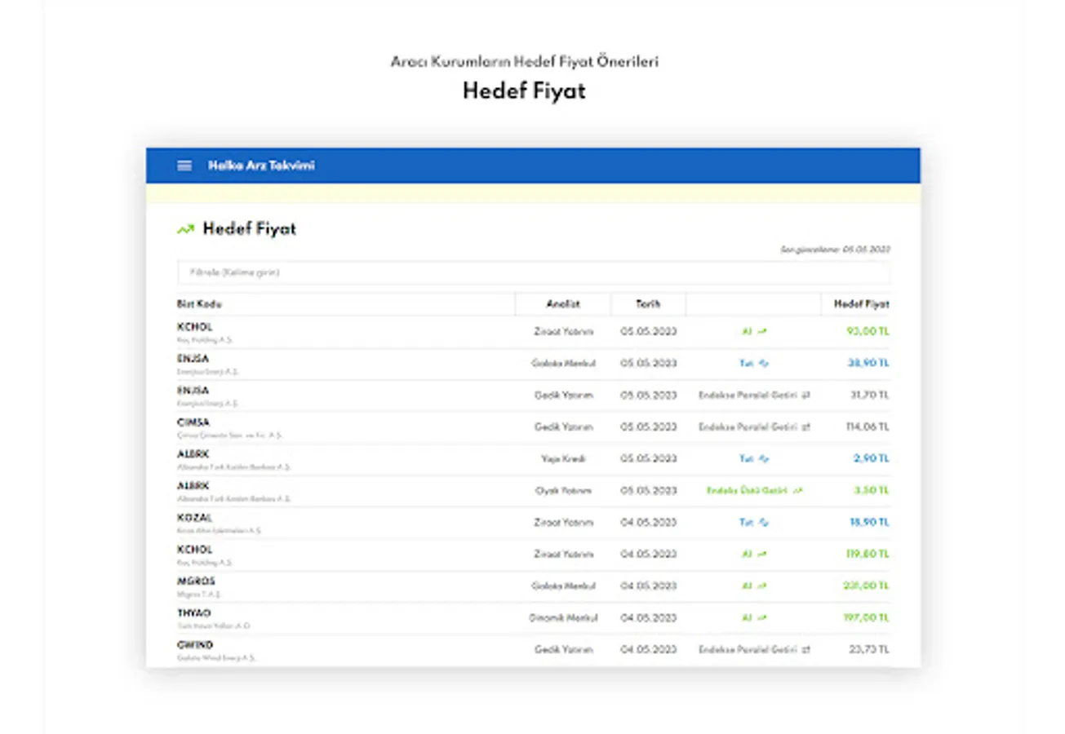This screenshot has width=1065, height=734.
Task: Click the Tut recommendation in the KOZAL row
Action: [746, 523]
